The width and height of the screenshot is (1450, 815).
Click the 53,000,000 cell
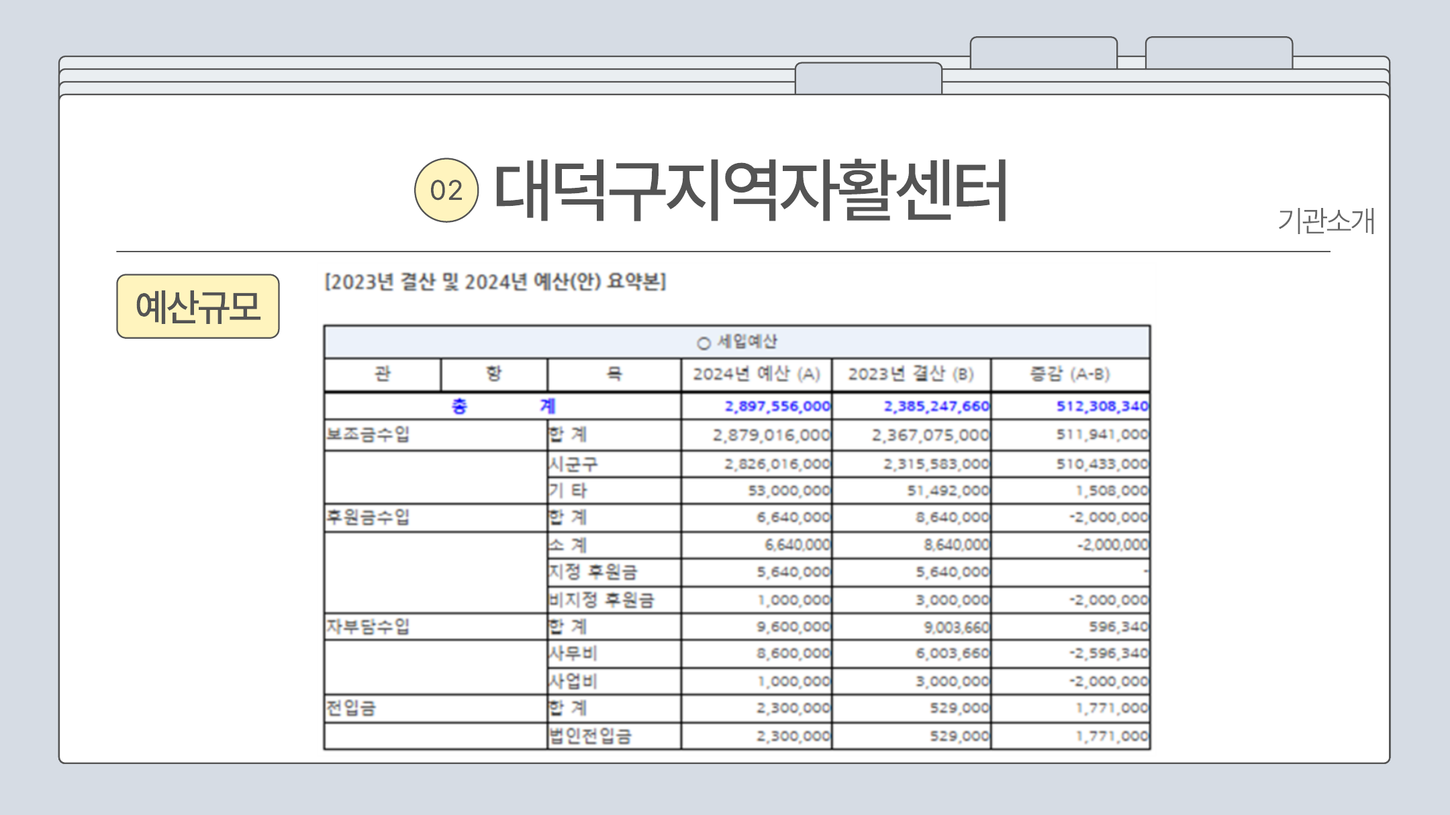coord(789,491)
